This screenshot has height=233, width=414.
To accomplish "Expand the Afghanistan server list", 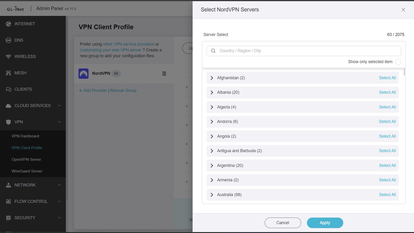I will 212,78.
